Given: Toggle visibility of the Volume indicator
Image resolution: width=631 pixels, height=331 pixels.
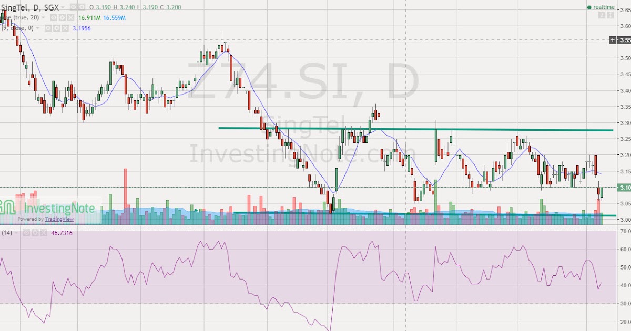Looking at the screenshot, I should [x=54, y=17].
